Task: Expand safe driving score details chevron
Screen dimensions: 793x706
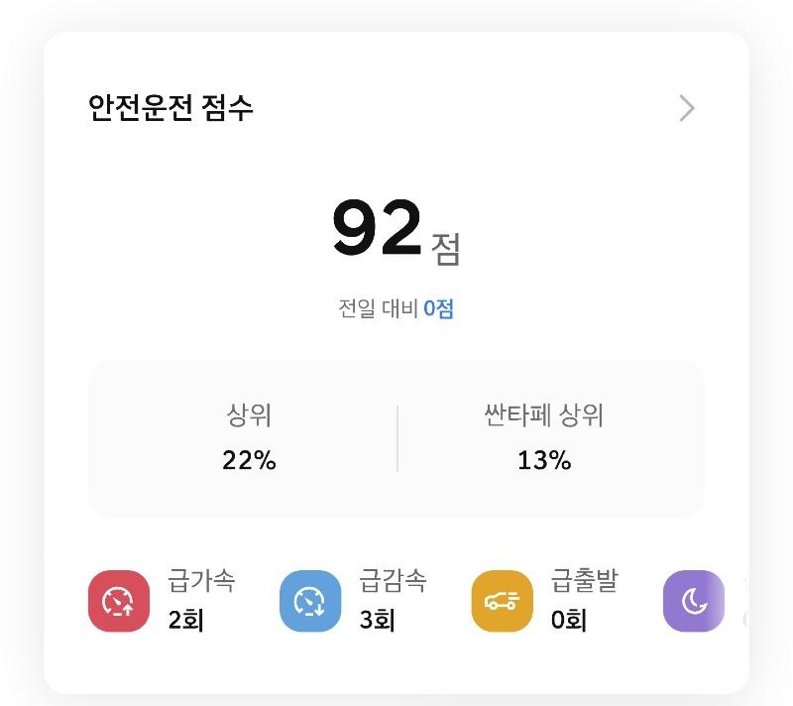Action: pyautogui.click(x=686, y=108)
